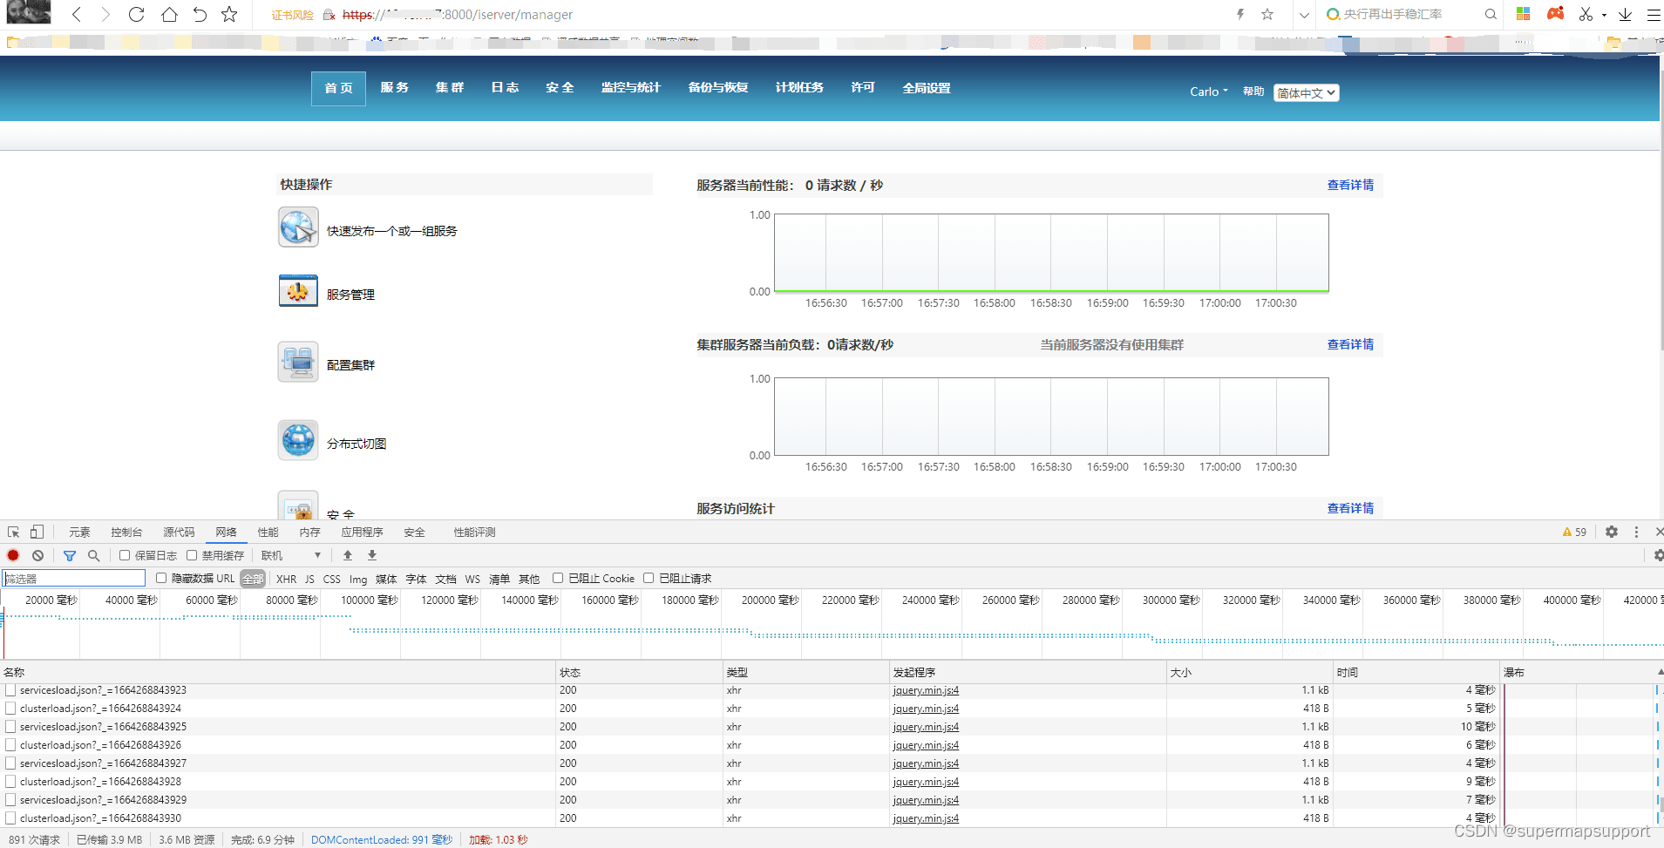
Task: Click the DevTools filter funnel icon
Action: [x=70, y=555]
